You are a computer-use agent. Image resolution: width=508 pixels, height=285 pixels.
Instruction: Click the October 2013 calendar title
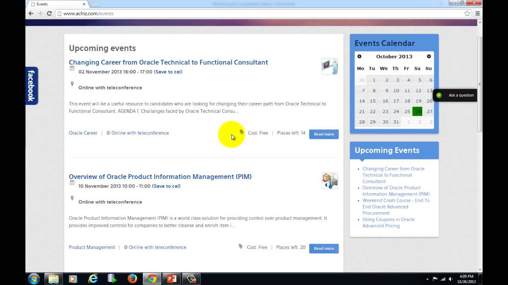tap(394, 57)
